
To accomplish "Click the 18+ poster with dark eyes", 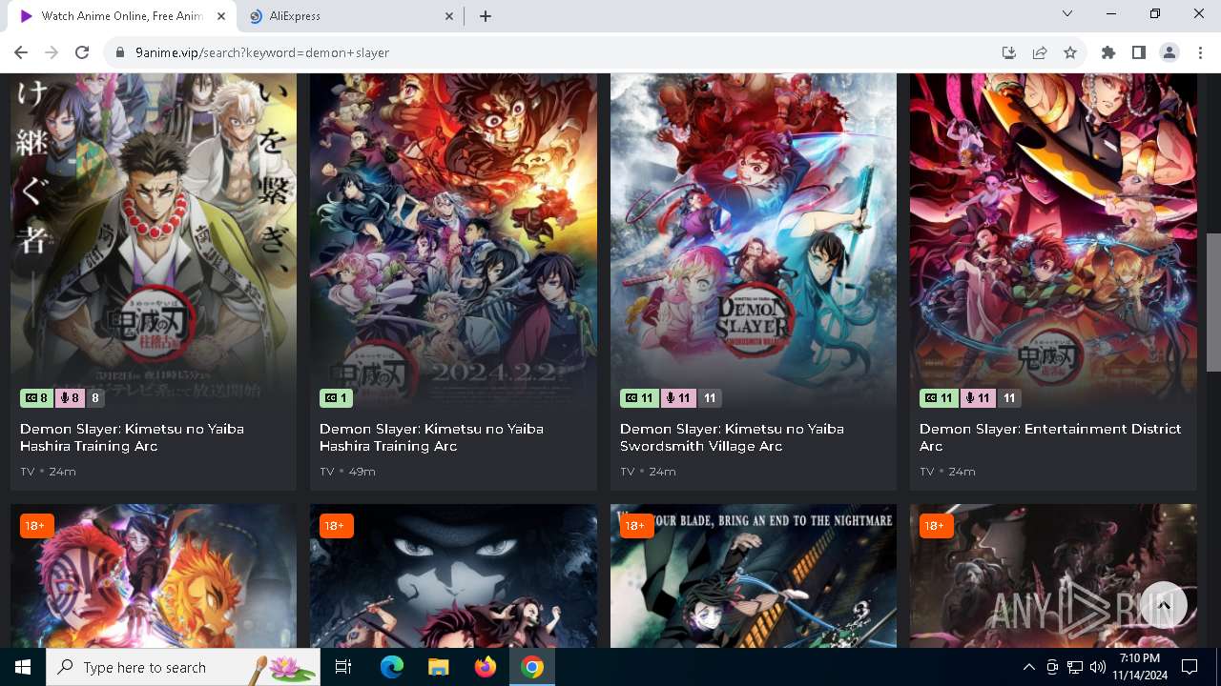I will [453, 576].
